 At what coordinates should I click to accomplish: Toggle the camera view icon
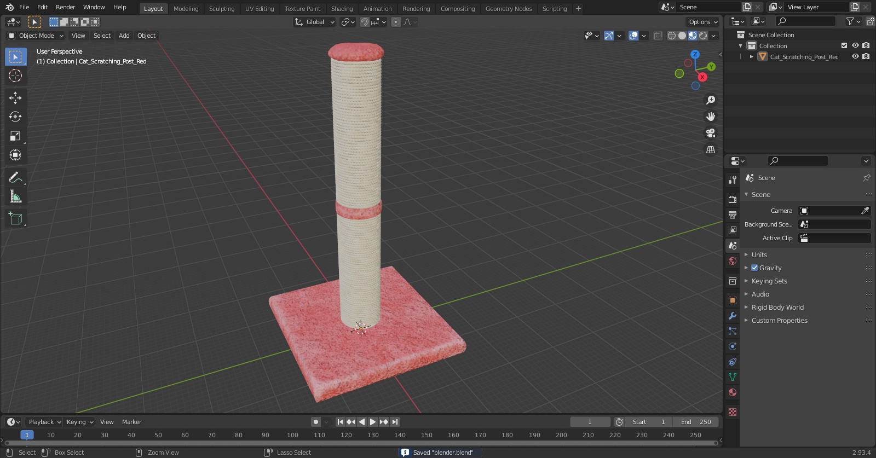pyautogui.click(x=711, y=133)
